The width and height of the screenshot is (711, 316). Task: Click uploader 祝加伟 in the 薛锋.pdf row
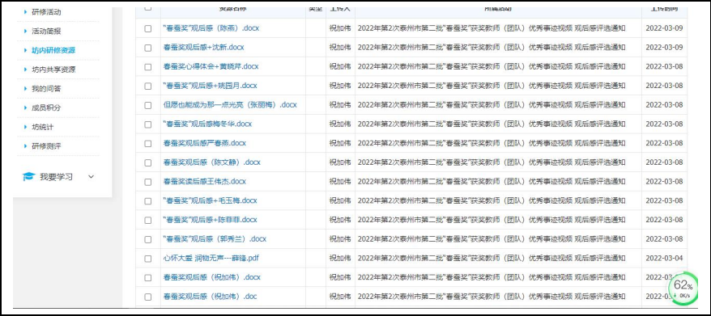click(340, 258)
